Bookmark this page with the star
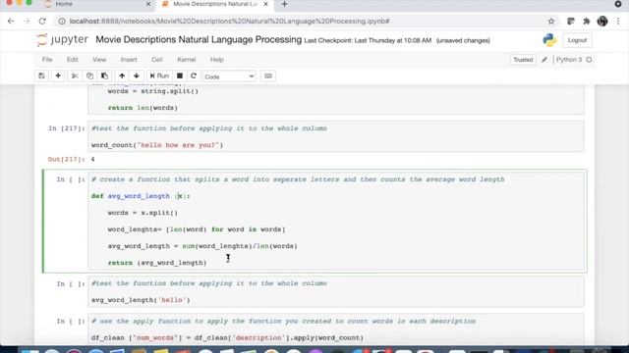629x353 pixels. point(551,22)
